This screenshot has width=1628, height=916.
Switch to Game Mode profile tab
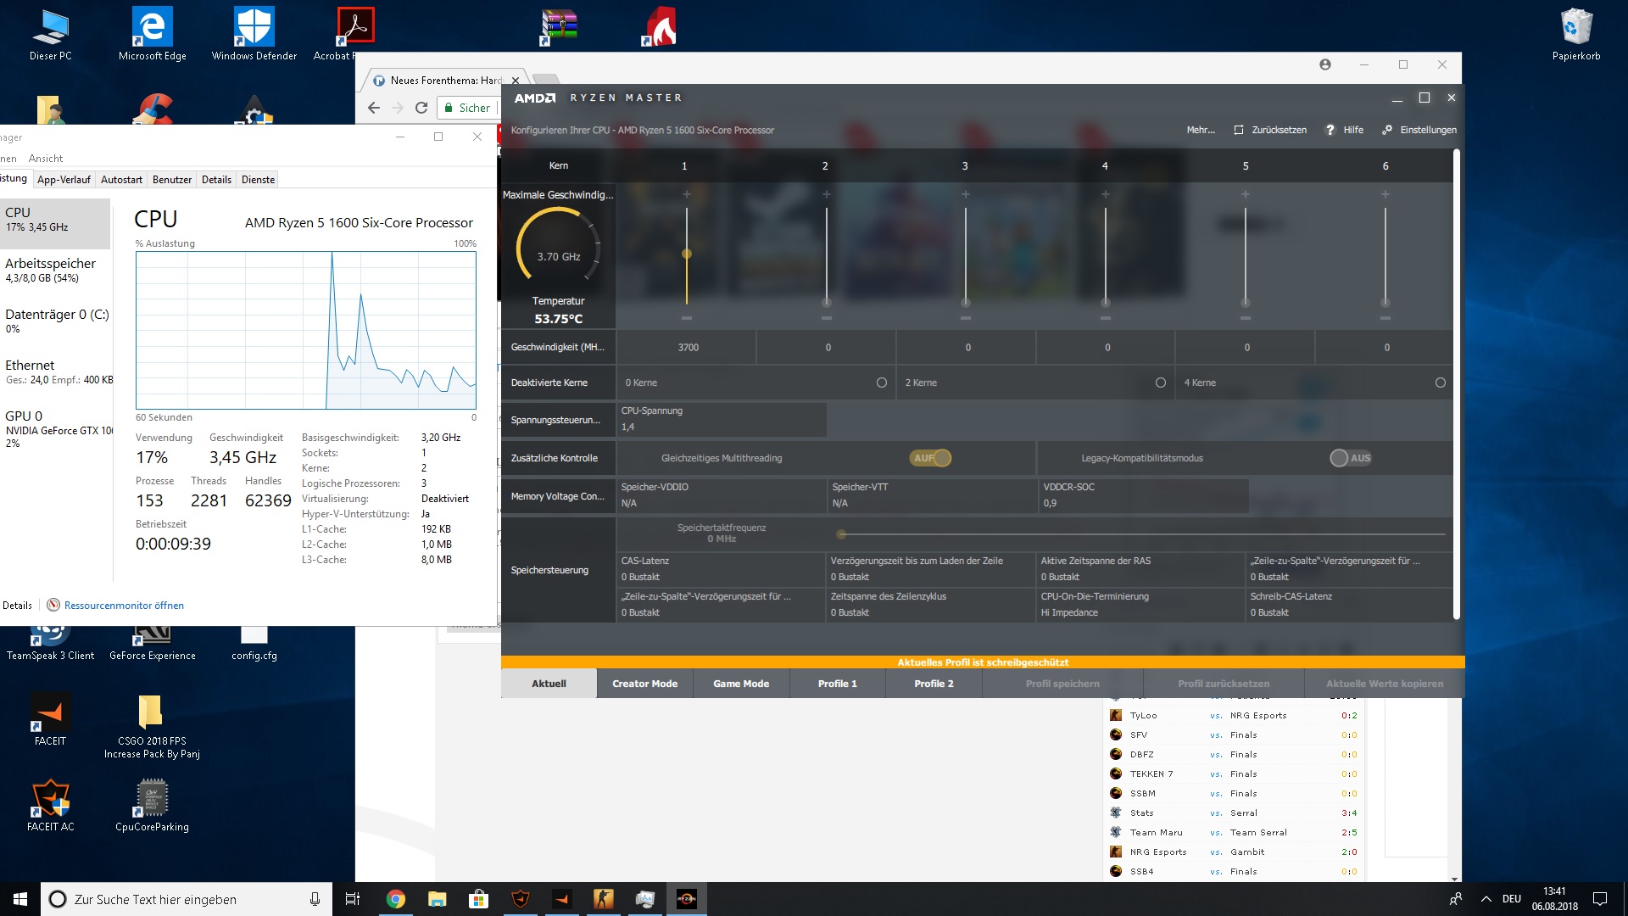point(741,684)
